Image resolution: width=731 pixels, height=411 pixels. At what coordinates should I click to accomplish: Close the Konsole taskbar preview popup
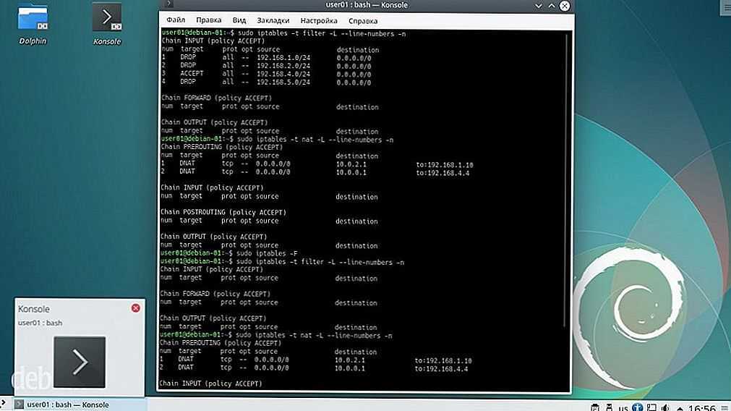pyautogui.click(x=136, y=308)
